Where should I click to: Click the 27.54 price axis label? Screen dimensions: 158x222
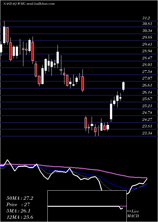pyautogui.click(x=147, y=71)
